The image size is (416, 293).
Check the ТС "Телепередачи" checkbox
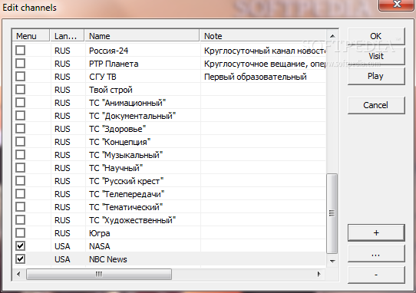pos(21,194)
